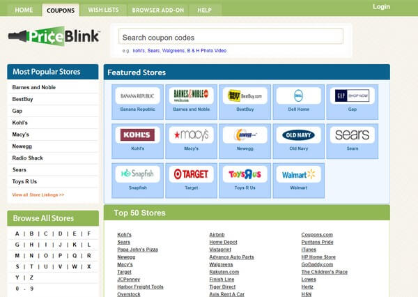Browse stores starting with letter A
The image size is (418, 297).
(17, 234)
